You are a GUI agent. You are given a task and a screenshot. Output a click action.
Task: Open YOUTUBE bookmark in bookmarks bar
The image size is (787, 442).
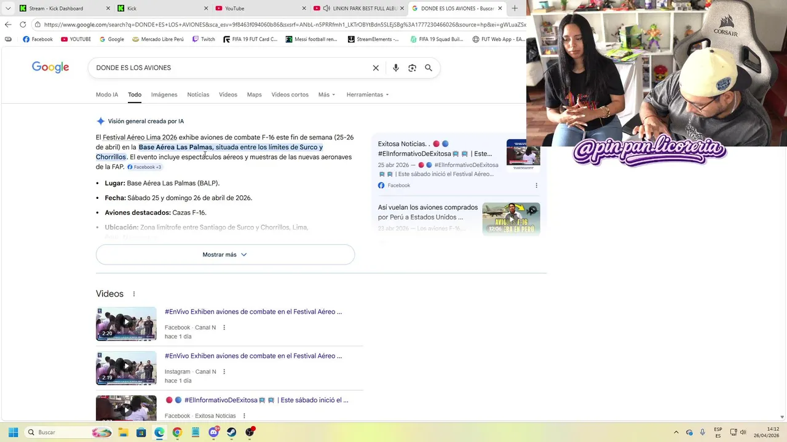pos(76,39)
